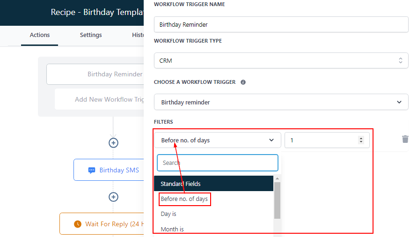Click plus circle above Birthday SMS step
This screenshot has height=237, width=410.
tap(113, 143)
